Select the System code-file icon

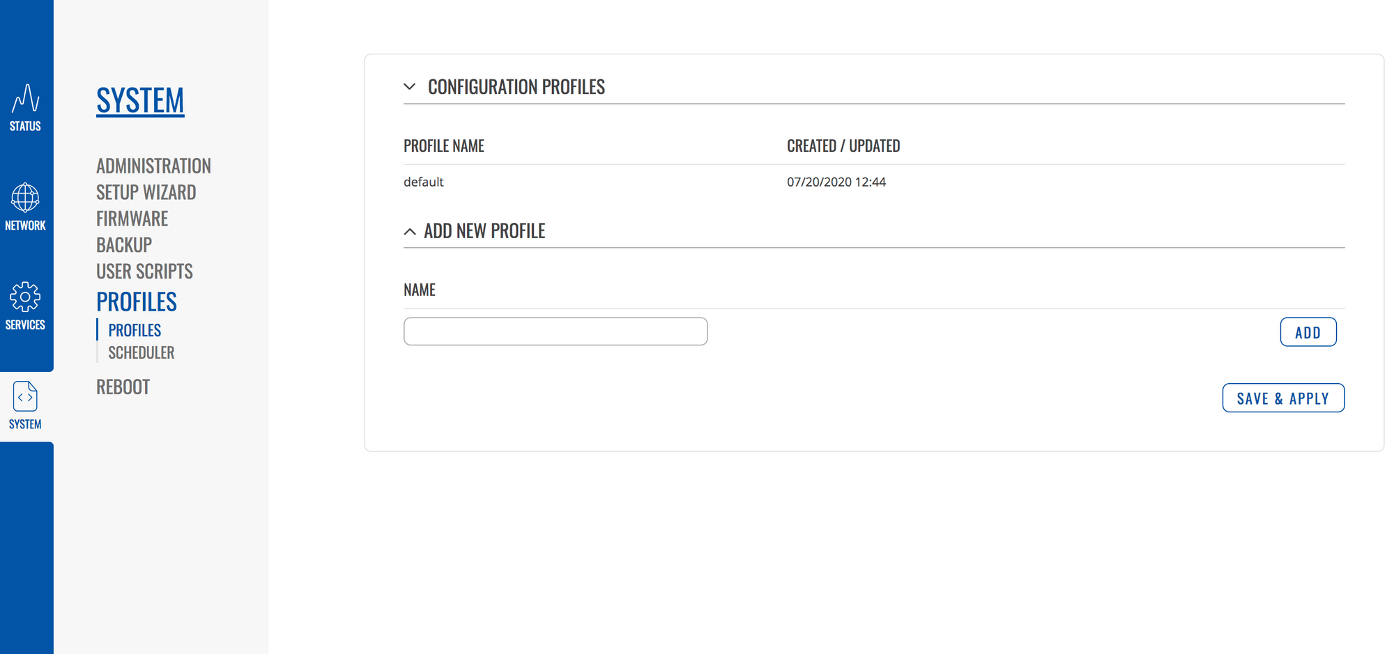(25, 396)
